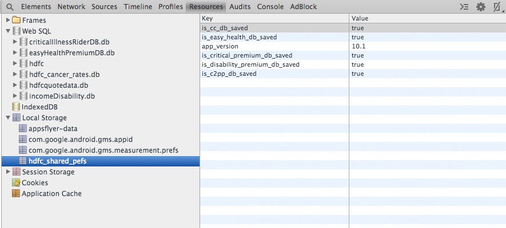Click the search magnifier icon in DevTools toolbar
The image size is (506, 228).
click(10, 7)
